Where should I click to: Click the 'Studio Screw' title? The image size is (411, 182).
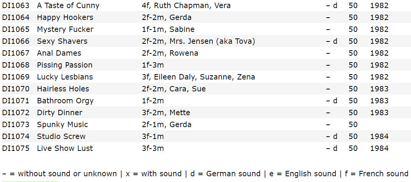click(x=61, y=136)
